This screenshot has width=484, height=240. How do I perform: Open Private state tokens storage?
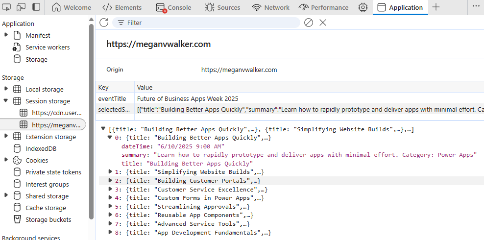(53, 172)
